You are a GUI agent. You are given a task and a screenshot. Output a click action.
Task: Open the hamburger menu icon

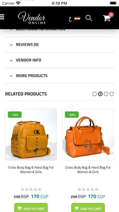click(x=2, y=17)
